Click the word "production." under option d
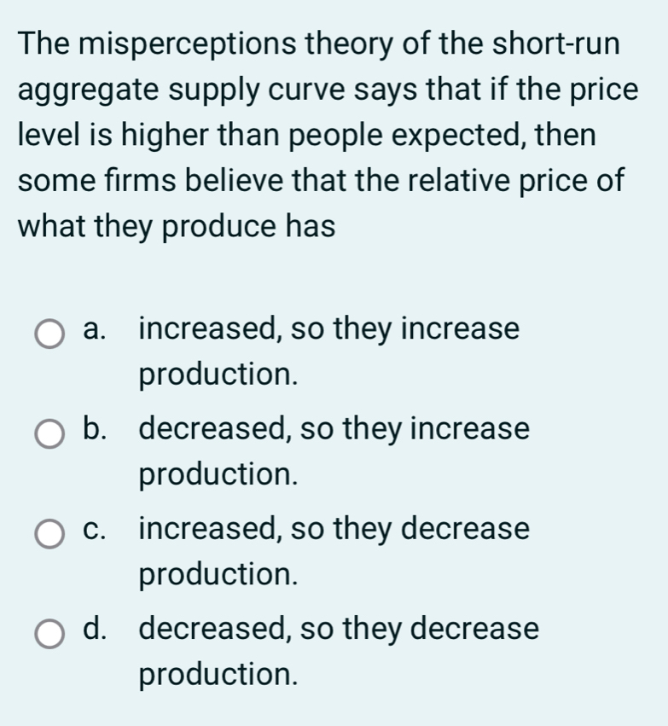The width and height of the screenshot is (668, 726). tap(219, 675)
